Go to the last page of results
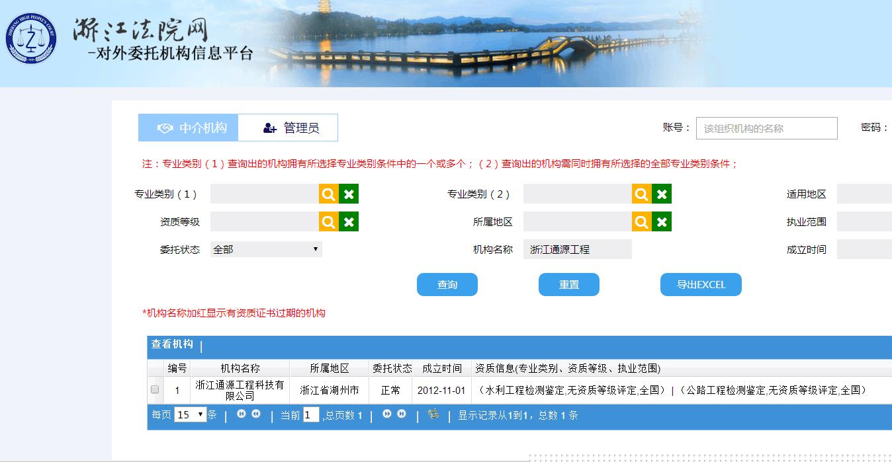This screenshot has width=892, height=462. pyautogui.click(x=402, y=414)
